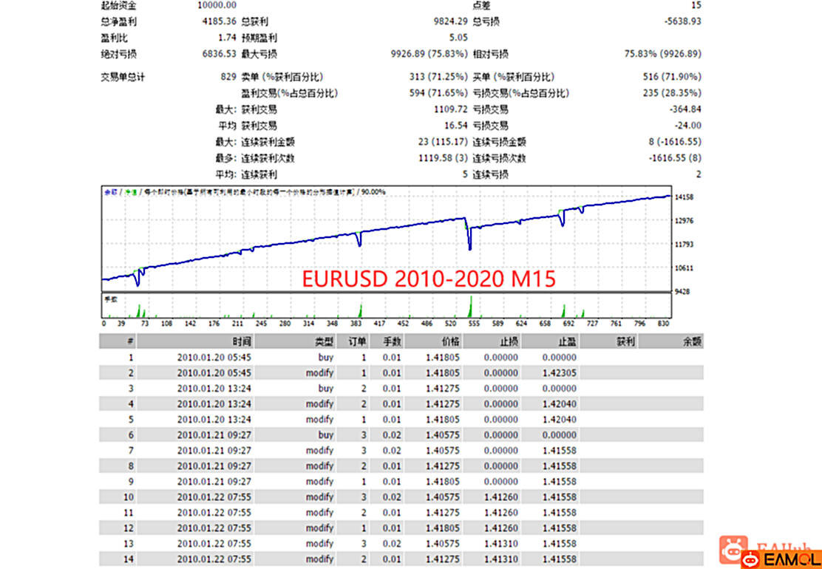Image resolution: width=822 pixels, height=569 pixels.
Task: Click the green 净值 legend label
Action: tap(129, 191)
